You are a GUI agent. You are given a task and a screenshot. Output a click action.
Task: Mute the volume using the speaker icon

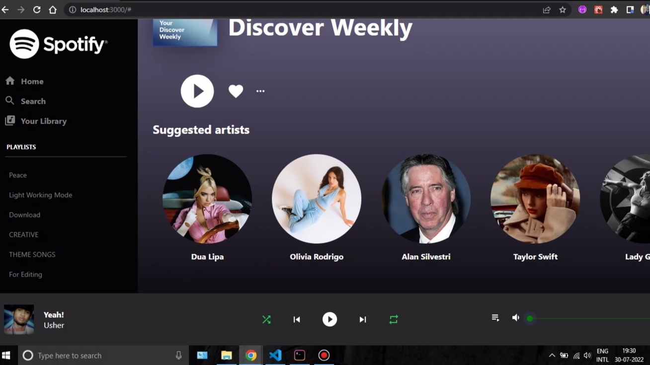[516, 318]
